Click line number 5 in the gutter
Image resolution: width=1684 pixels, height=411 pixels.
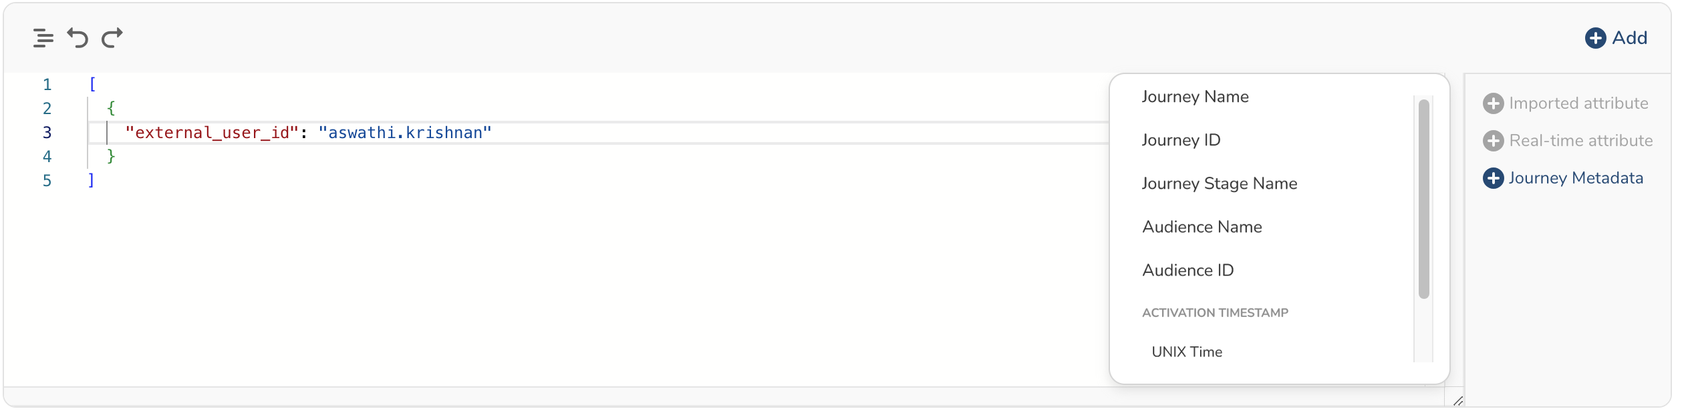(x=47, y=181)
